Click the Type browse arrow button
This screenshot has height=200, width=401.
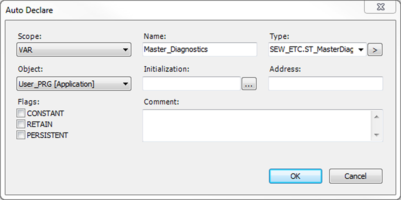[375, 50]
